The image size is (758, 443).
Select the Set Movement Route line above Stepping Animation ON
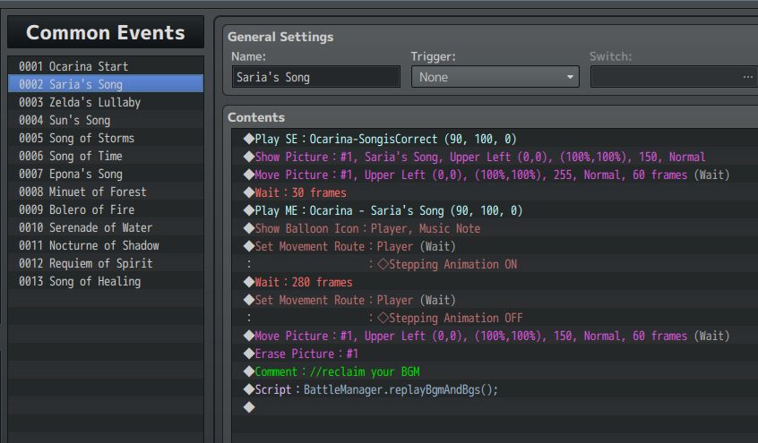coord(495,246)
